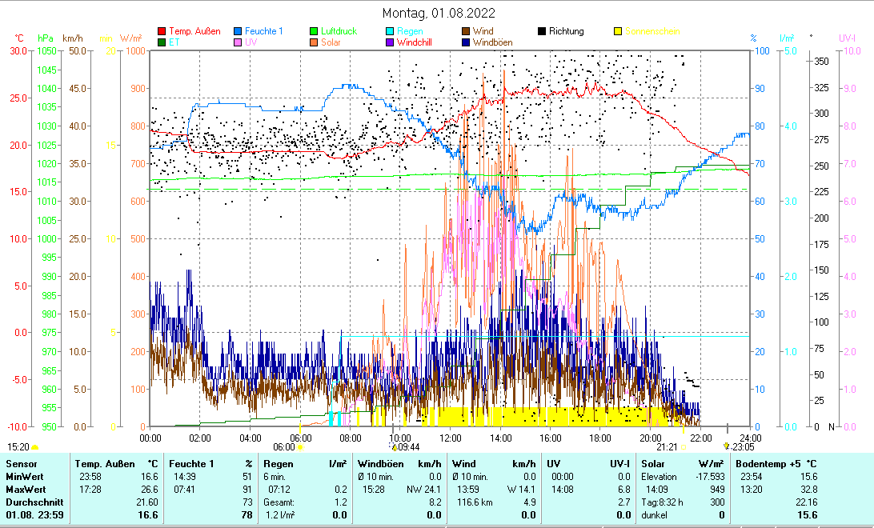Click the rain total '1.2 l/m²'
The width and height of the screenshot is (874, 528).
click(280, 515)
